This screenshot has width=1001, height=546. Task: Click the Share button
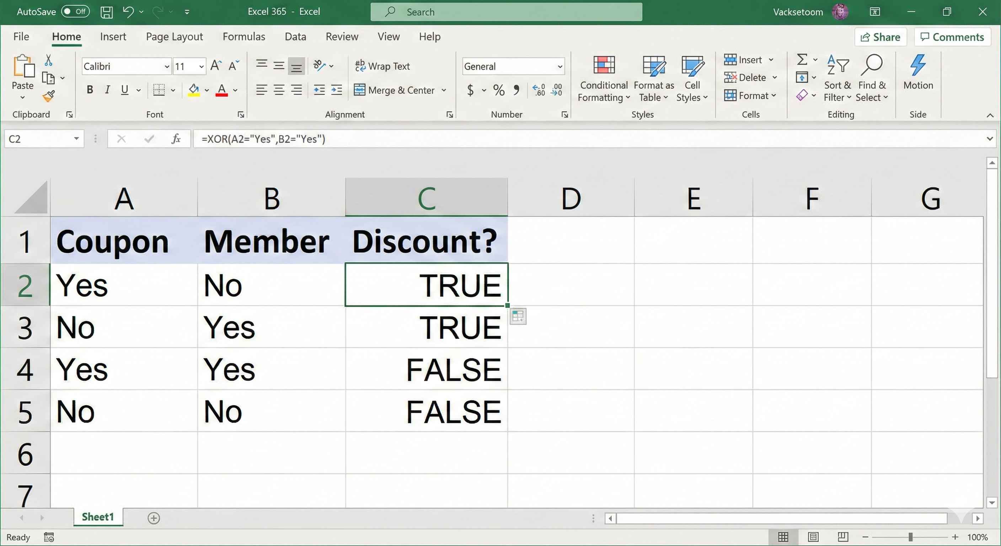(880, 37)
